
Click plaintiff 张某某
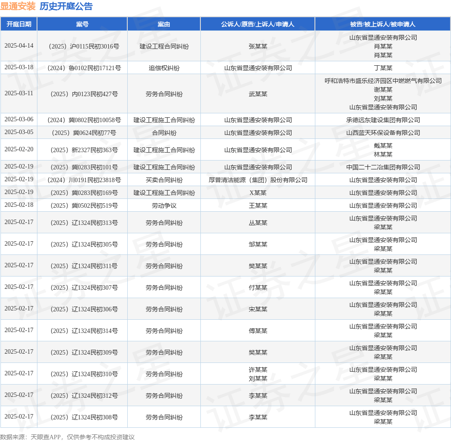click(x=258, y=46)
